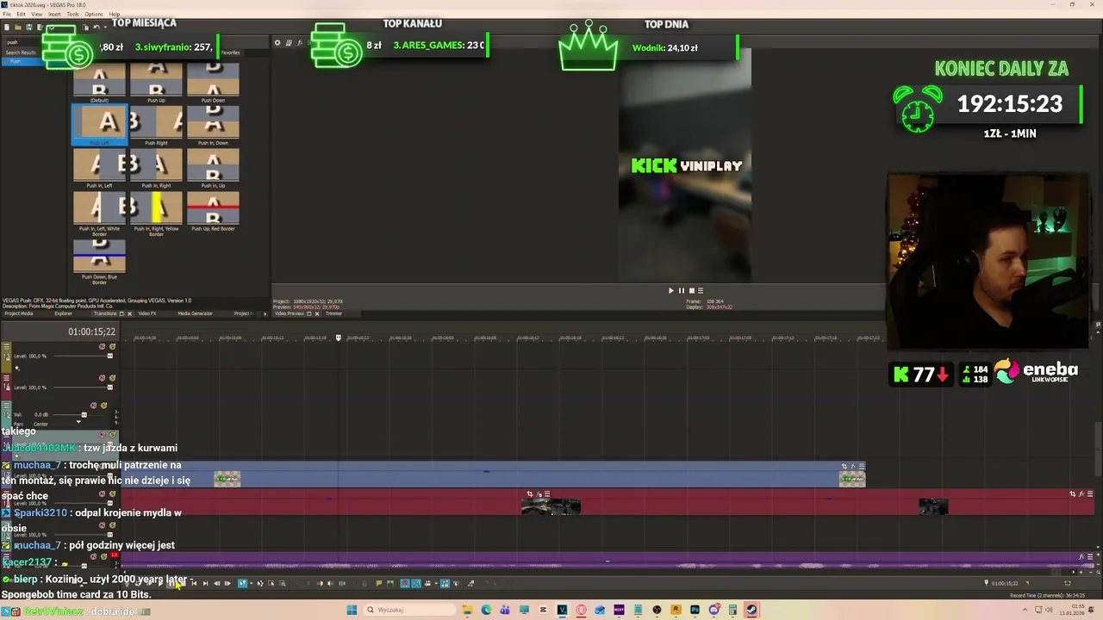Open the maroon second track's hamburger menu
The height and width of the screenshot is (620, 1103).
[x=7, y=378]
